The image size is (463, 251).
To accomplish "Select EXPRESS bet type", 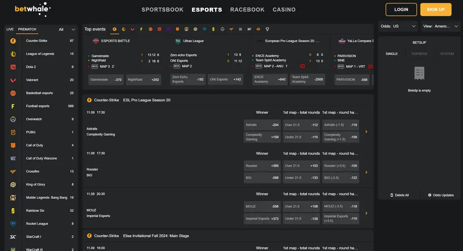I will [419, 54].
